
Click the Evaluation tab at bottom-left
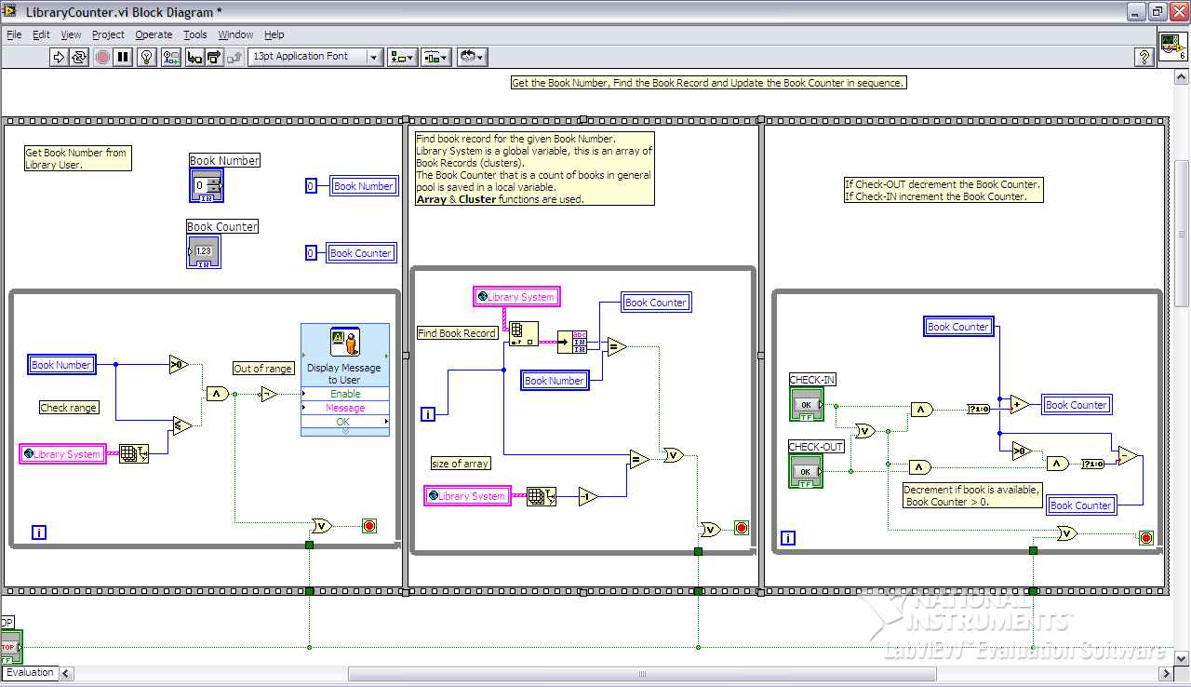coord(30,672)
